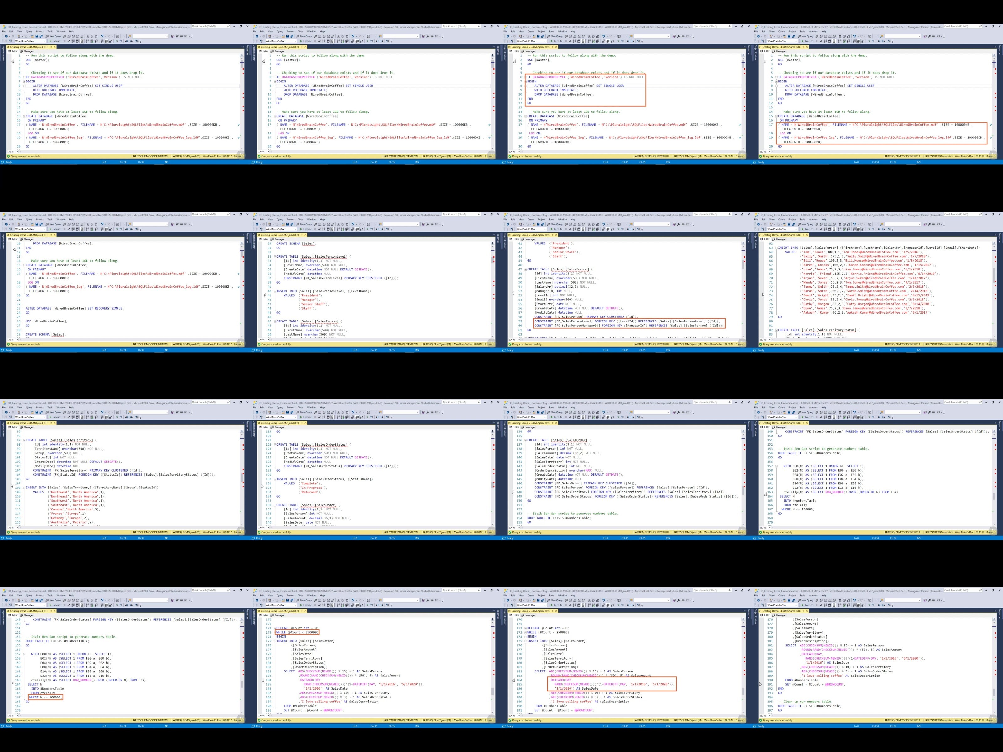This screenshot has height=752, width=1003.
Task: Select Results to Grid in 'In Progress' values frame
Action: coord(357,417)
